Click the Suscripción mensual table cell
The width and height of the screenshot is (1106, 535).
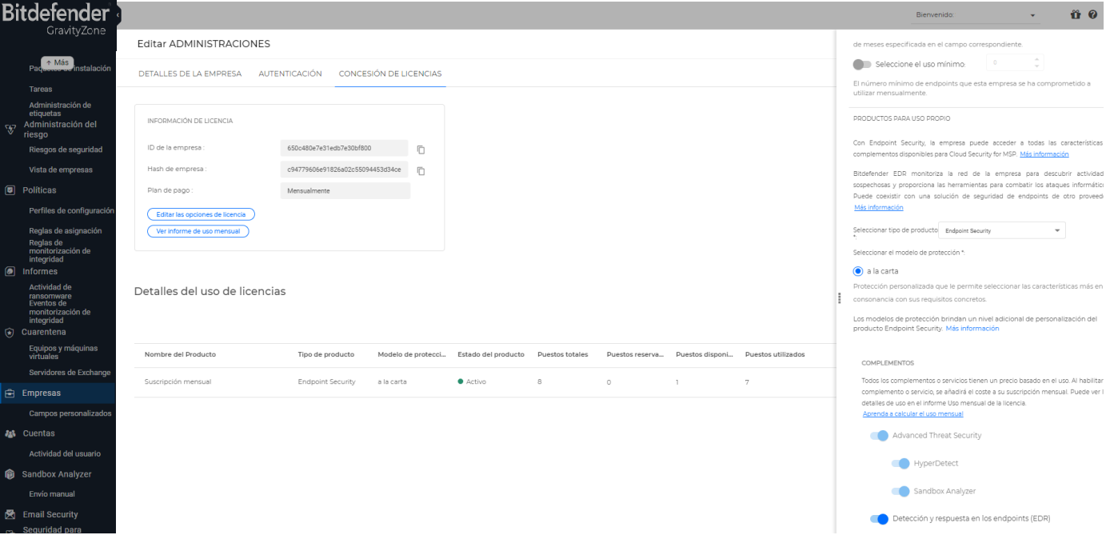[178, 381]
